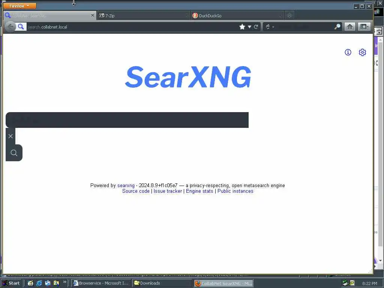Open the Windows Start menu
Screen dimensions: 384x288
[11, 283]
